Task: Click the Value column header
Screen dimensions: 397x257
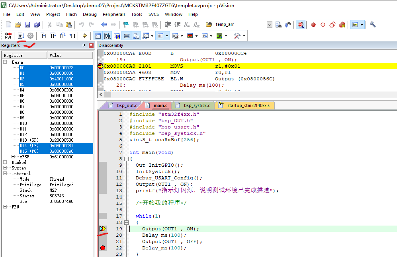Action: coord(70,55)
